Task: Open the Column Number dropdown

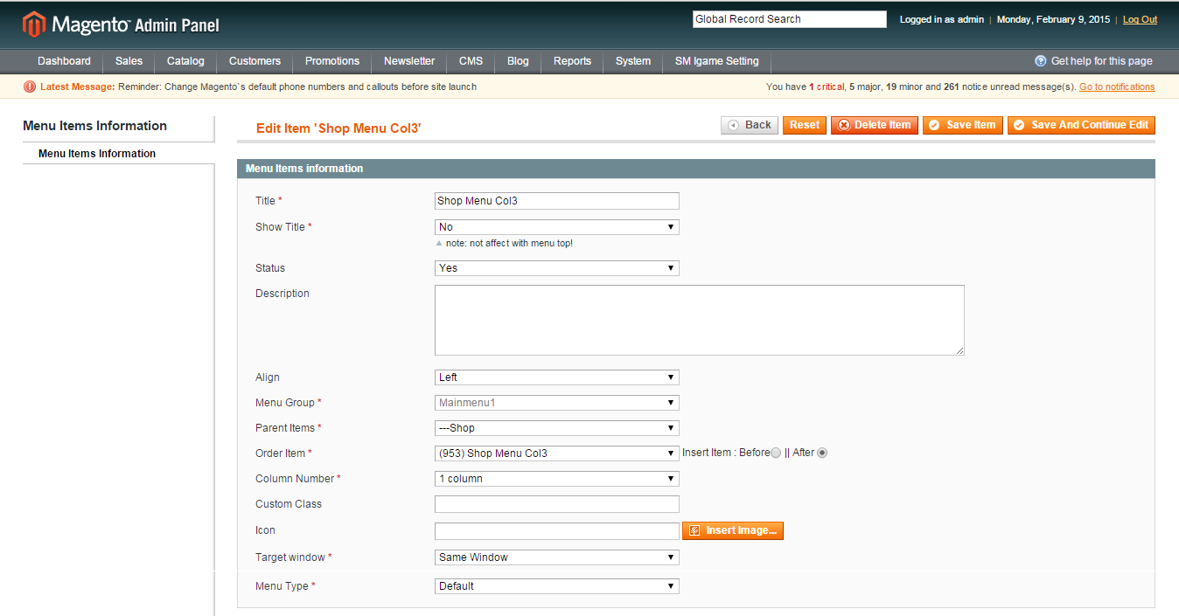Action: pos(557,479)
